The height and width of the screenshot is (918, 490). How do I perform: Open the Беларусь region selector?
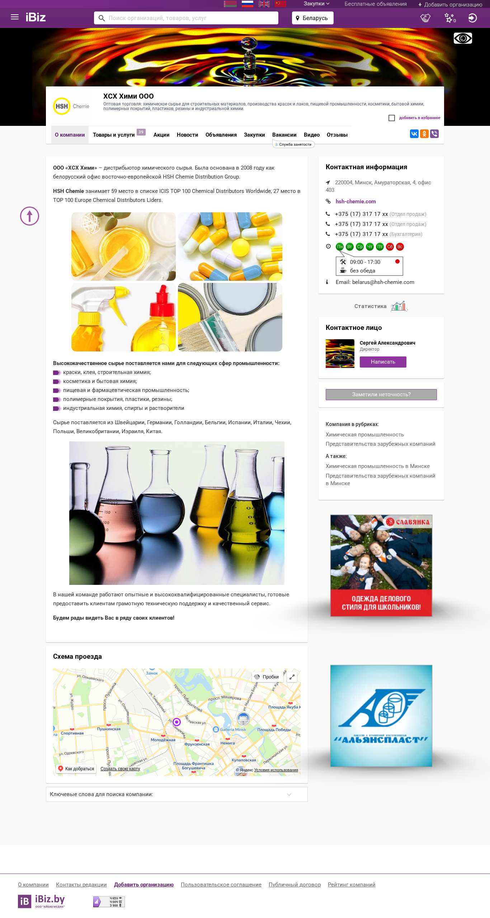(313, 18)
